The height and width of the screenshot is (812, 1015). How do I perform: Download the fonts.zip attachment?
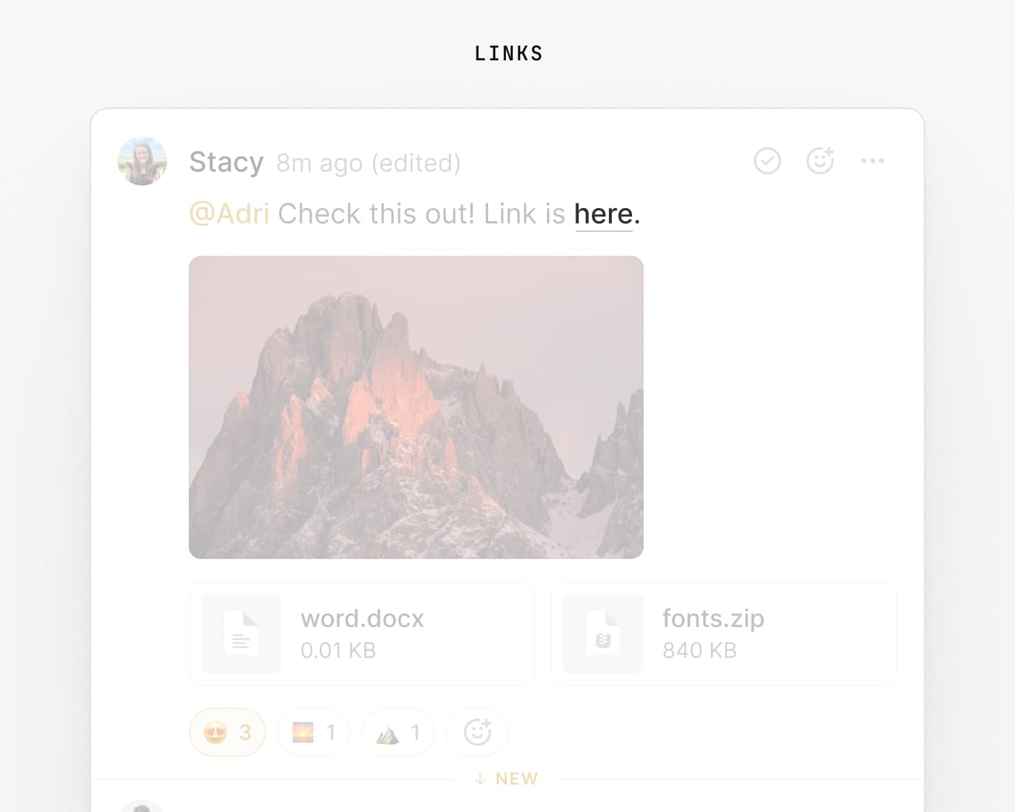click(724, 633)
